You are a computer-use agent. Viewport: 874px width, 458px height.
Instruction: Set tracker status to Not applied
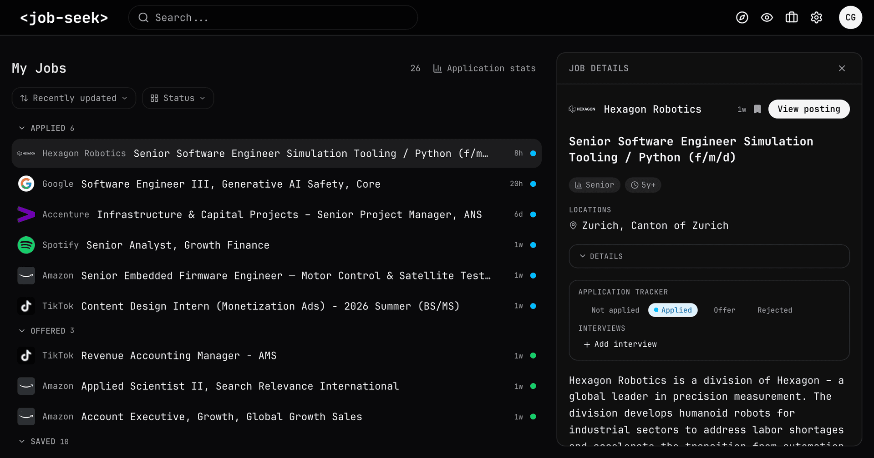coord(615,310)
